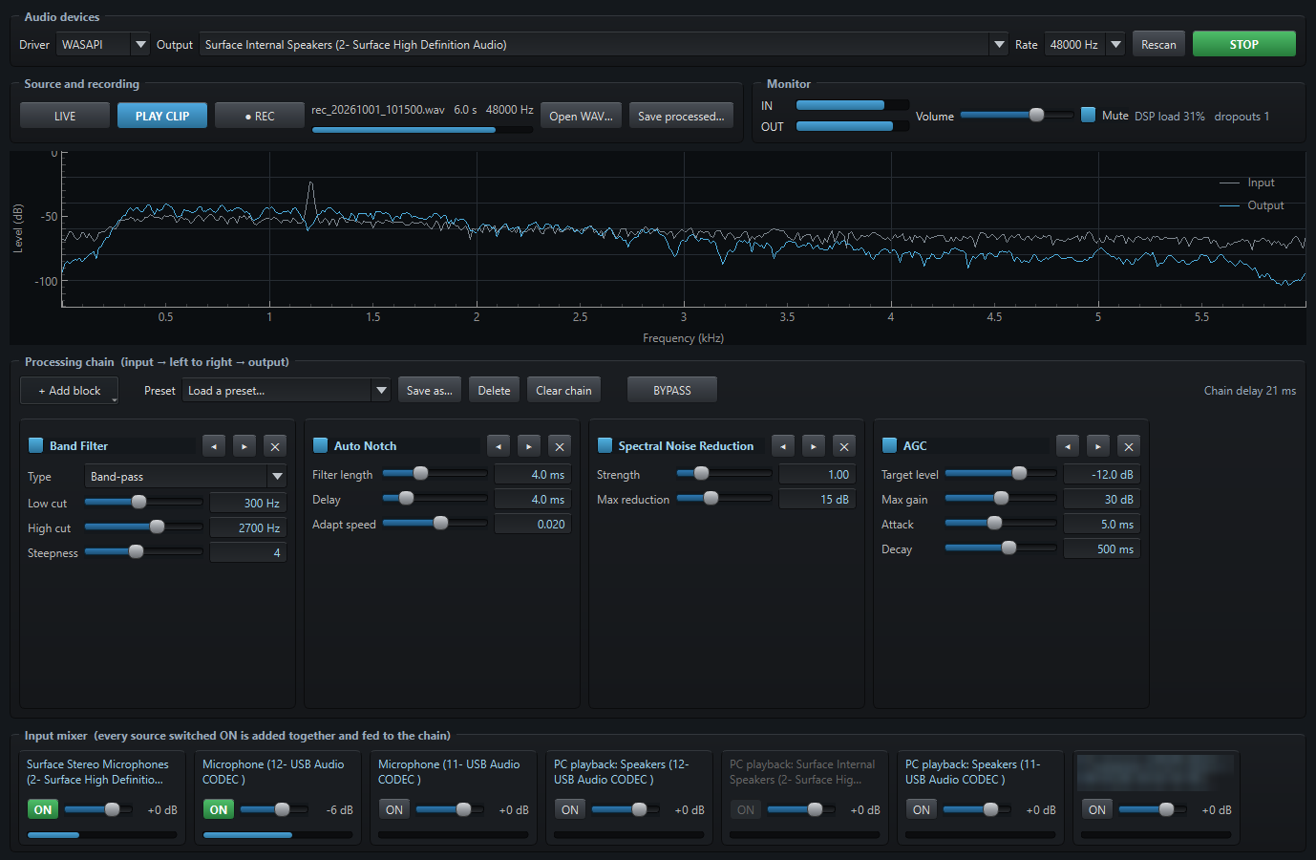
Task: Open the Add block menu
Action: click(x=69, y=390)
